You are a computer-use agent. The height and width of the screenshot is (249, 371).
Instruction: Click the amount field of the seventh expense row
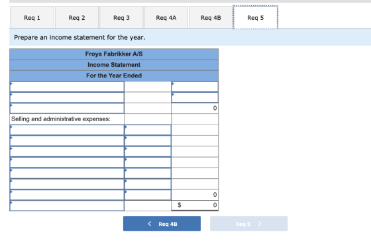point(148,195)
